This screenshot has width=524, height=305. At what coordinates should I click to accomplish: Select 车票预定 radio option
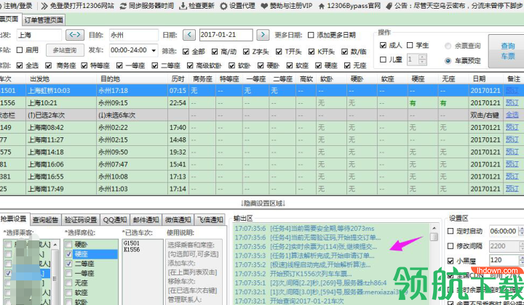tap(448, 61)
